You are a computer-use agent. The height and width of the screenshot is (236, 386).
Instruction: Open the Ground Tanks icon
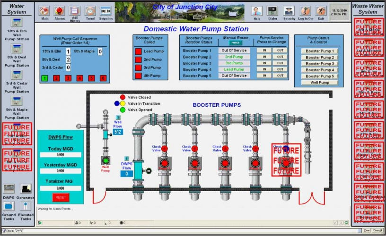pyautogui.click(x=9, y=206)
